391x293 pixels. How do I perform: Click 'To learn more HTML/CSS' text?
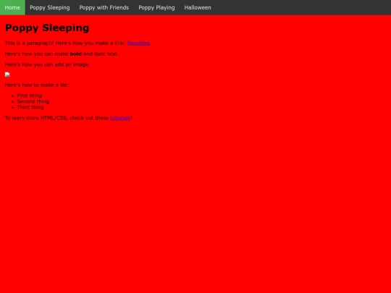tap(35, 118)
